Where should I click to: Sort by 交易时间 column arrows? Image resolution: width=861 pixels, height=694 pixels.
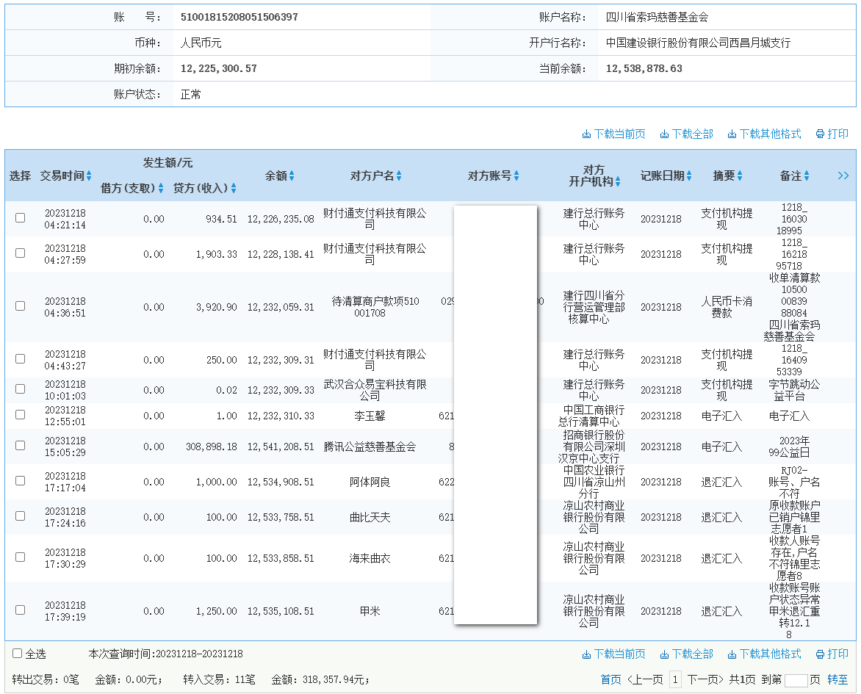click(89, 176)
